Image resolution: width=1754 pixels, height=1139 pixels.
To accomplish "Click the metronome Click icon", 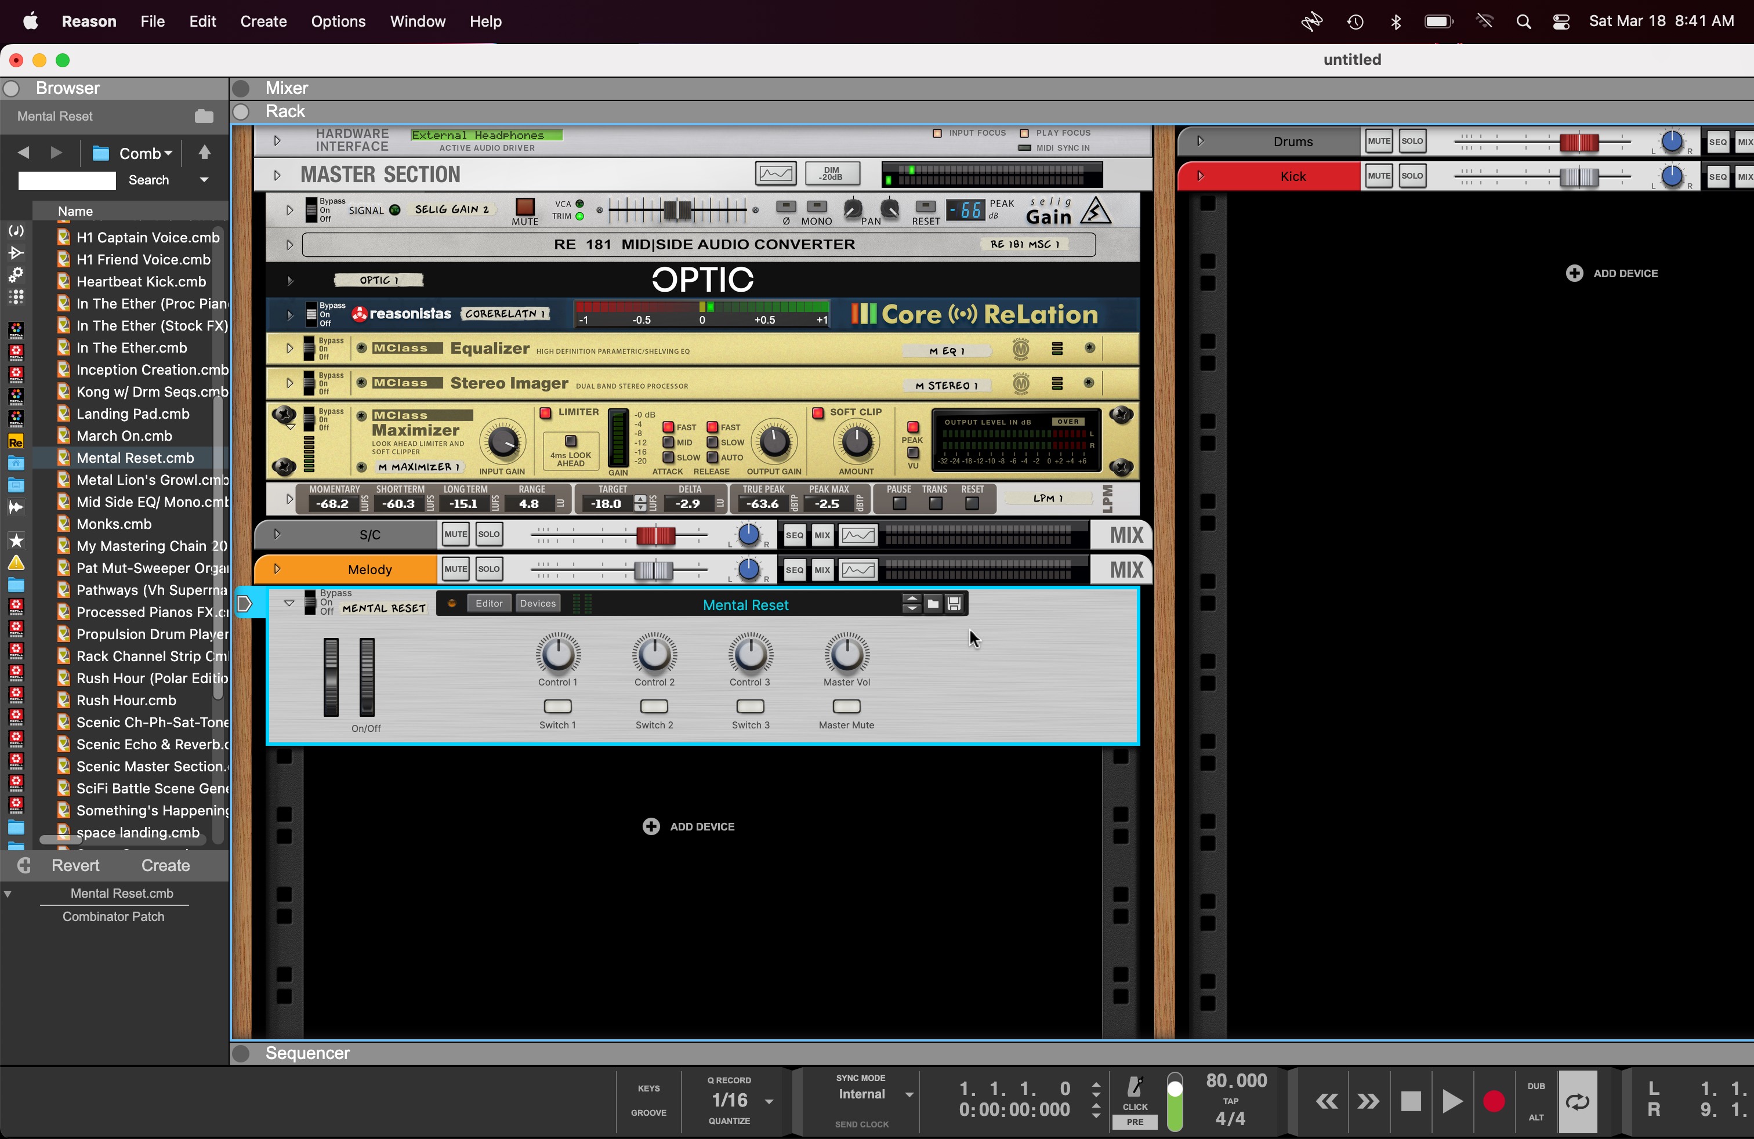I will click(1135, 1087).
